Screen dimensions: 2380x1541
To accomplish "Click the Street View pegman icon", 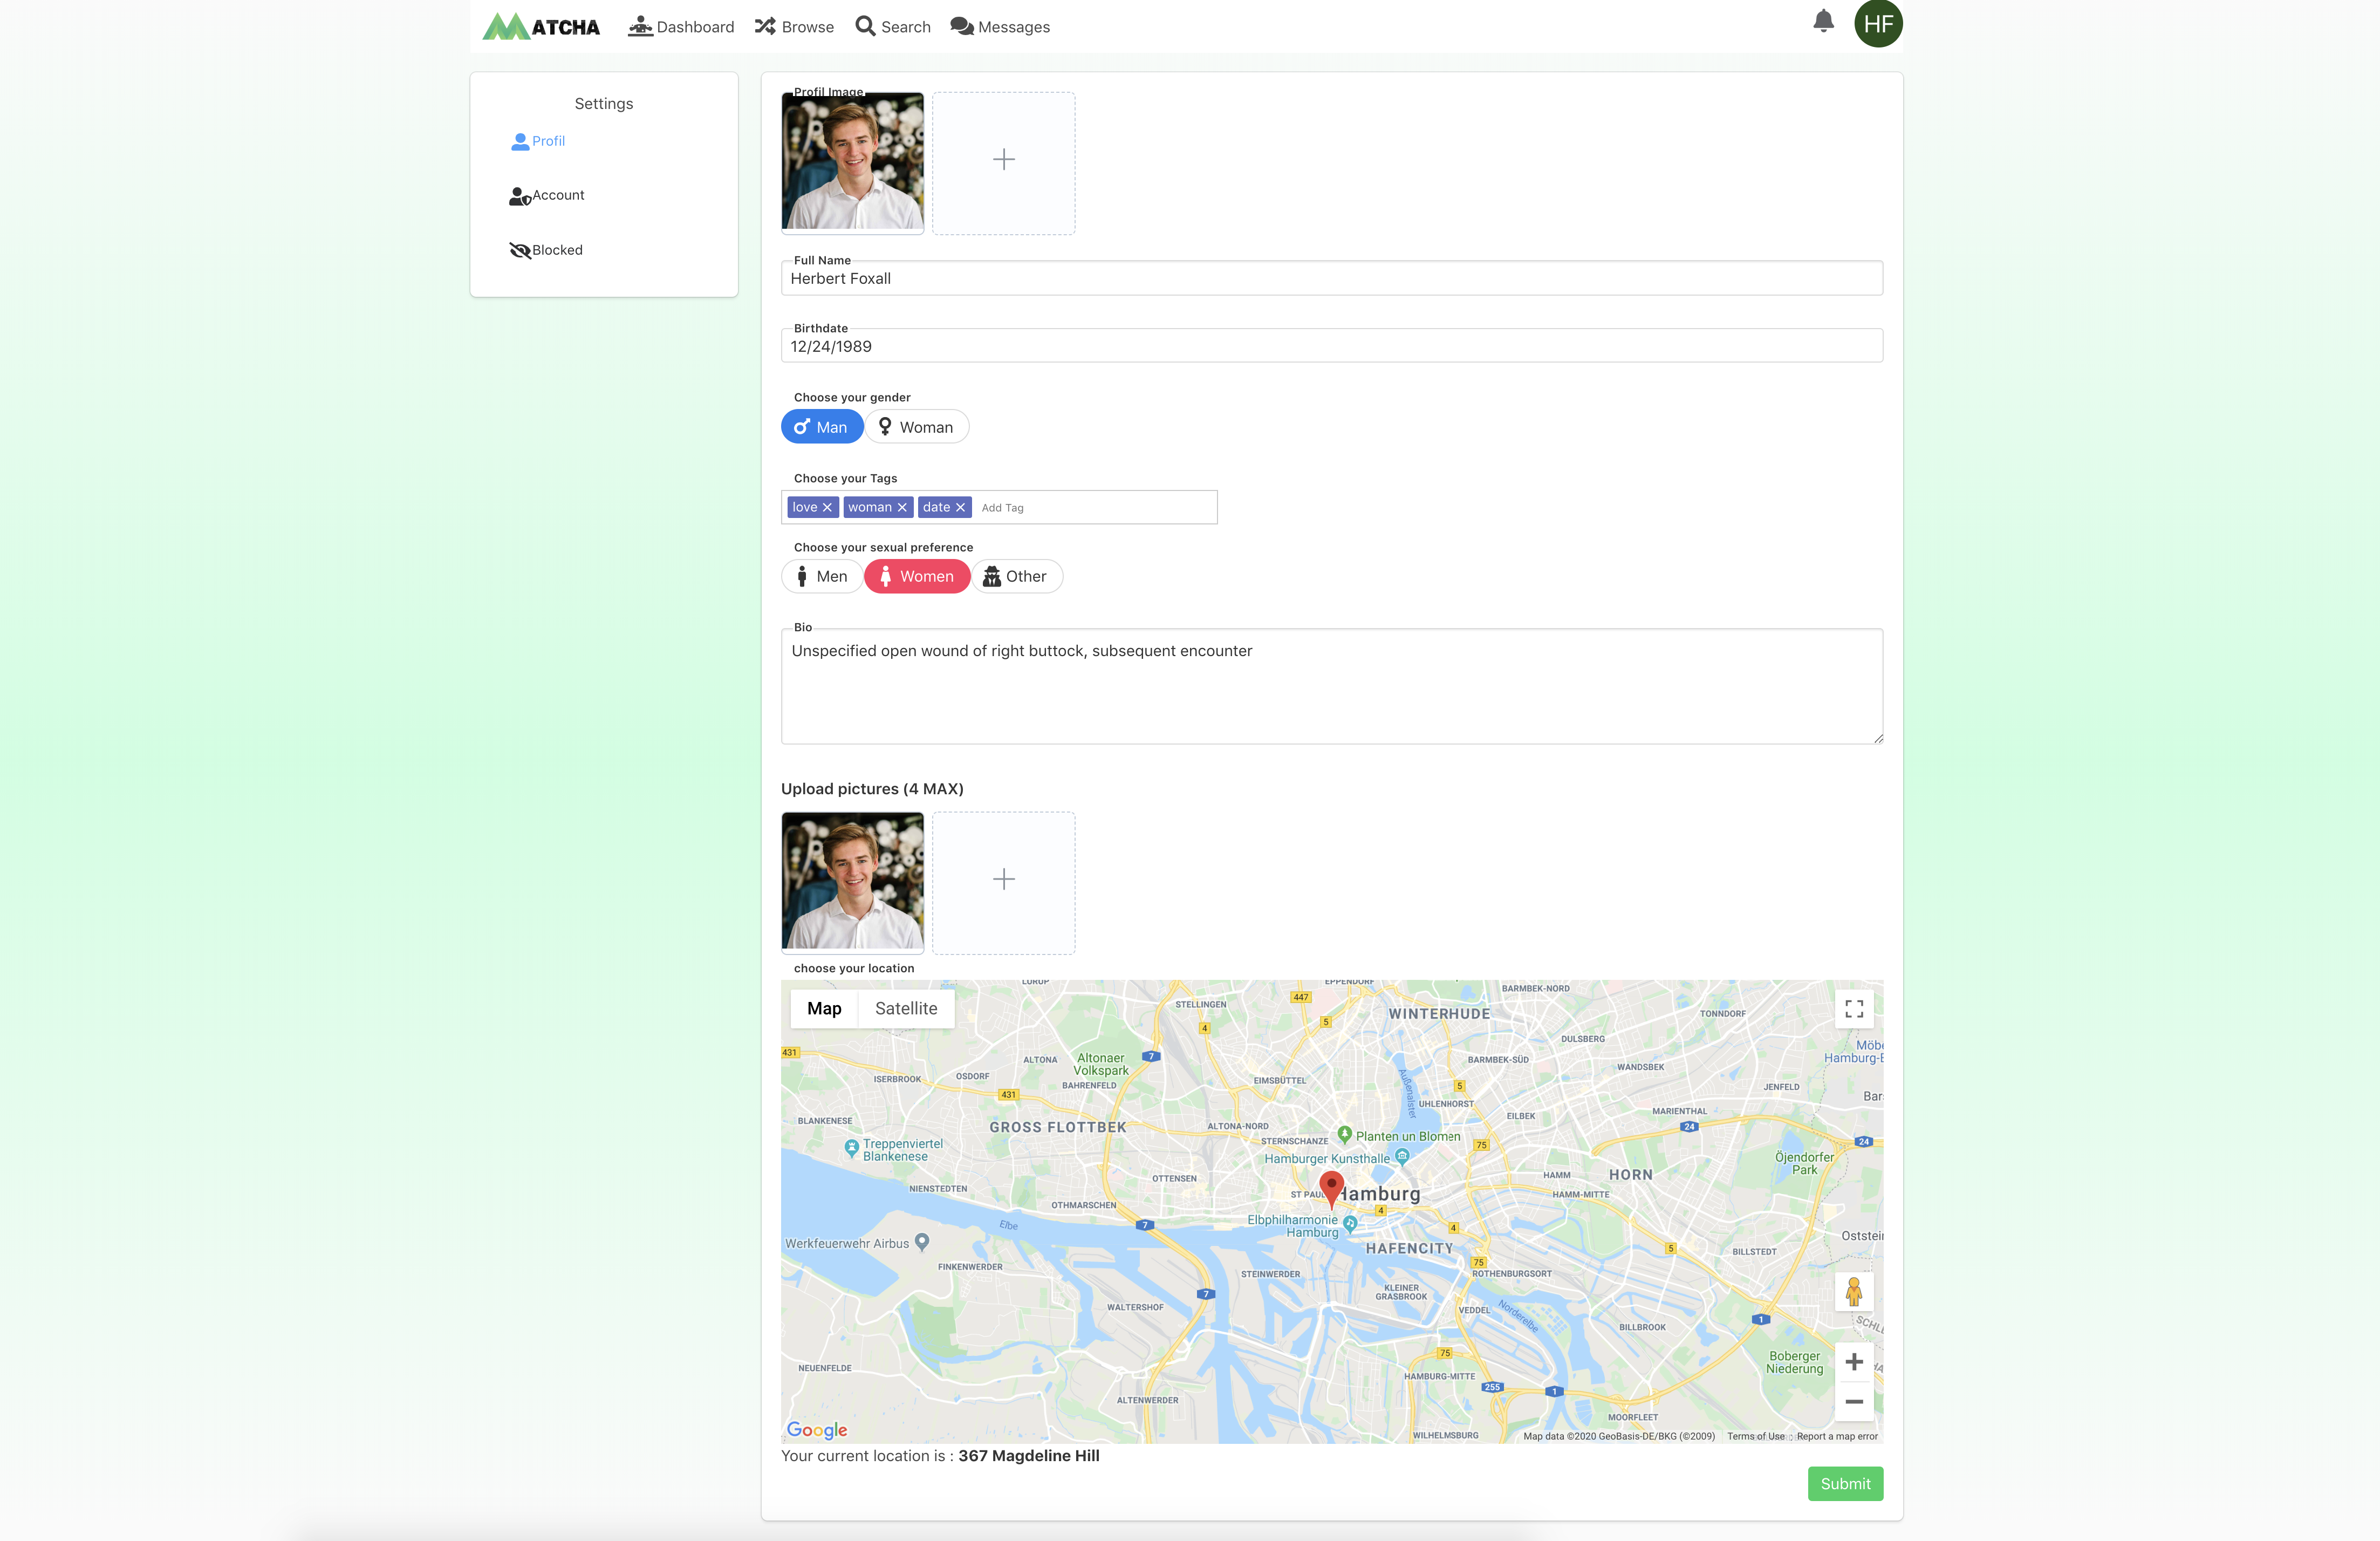I will pyautogui.click(x=1853, y=1292).
